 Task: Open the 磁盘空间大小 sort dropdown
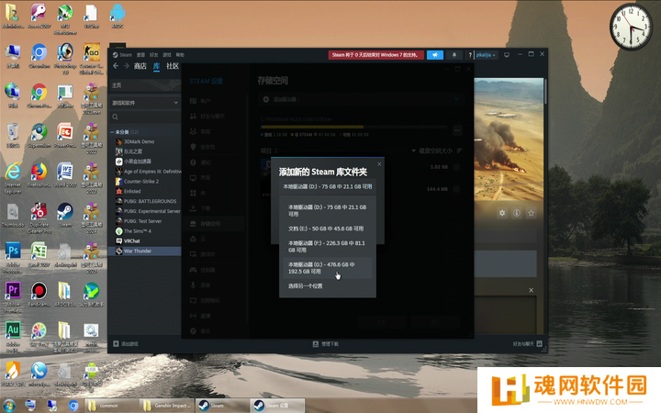click(x=432, y=151)
